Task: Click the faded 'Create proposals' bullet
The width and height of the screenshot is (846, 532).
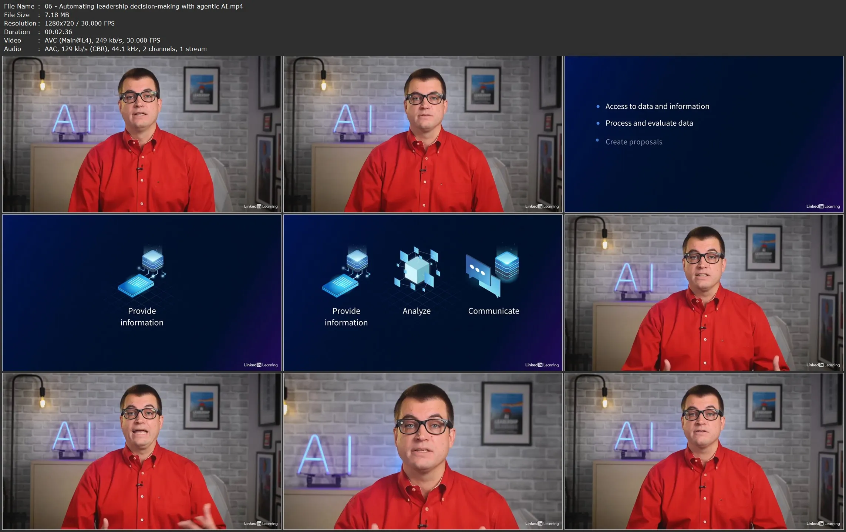Action: click(x=633, y=142)
